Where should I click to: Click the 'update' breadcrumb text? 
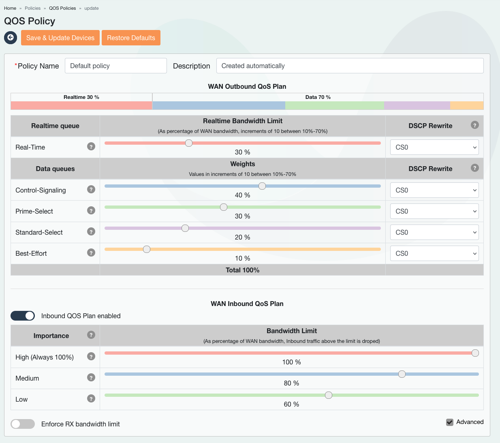click(x=92, y=8)
